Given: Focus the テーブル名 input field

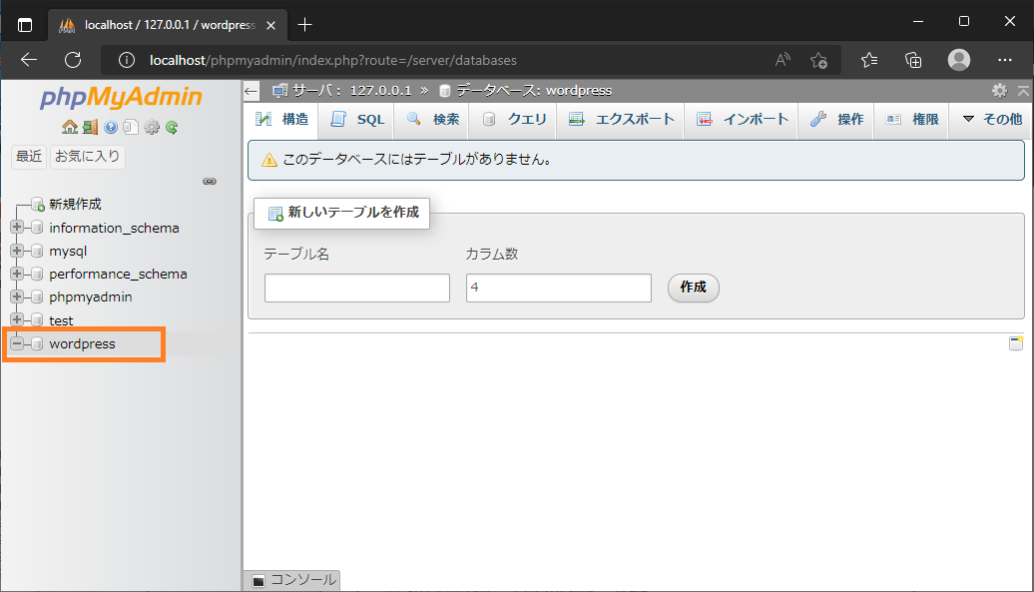Looking at the screenshot, I should [356, 289].
